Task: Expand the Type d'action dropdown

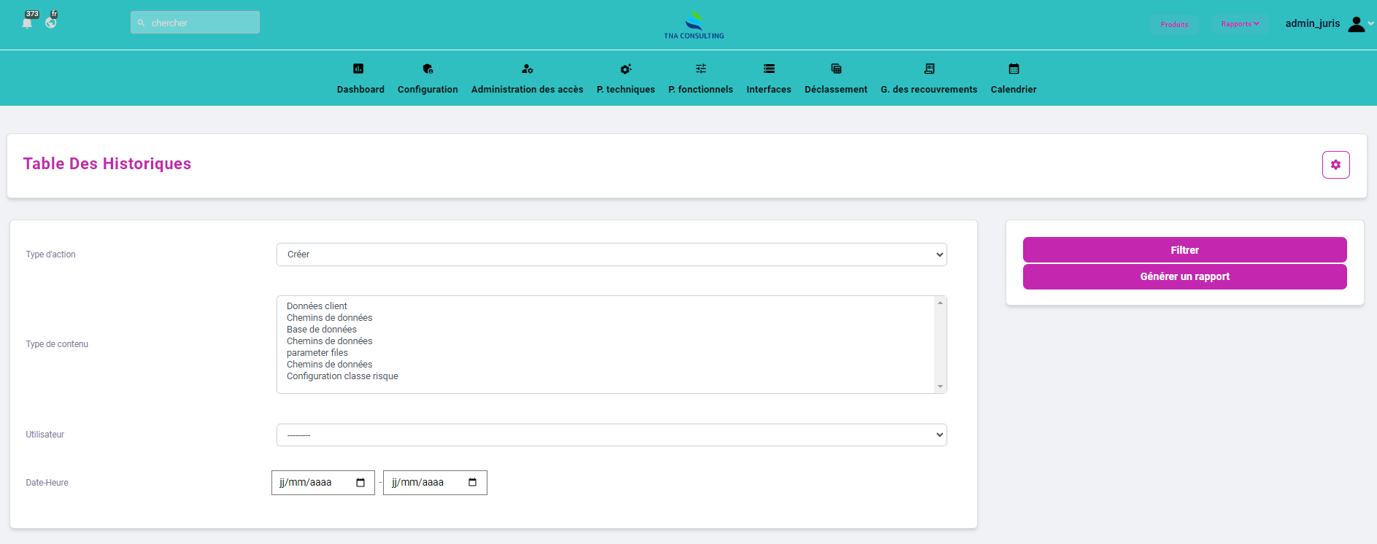Action: tap(612, 254)
